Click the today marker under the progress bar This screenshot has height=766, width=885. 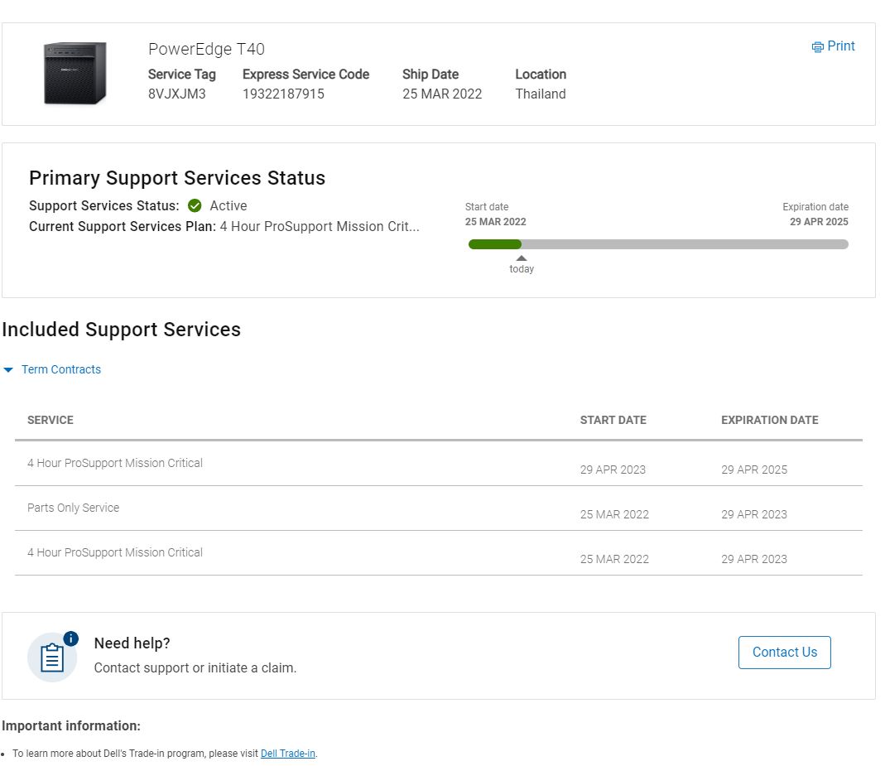pos(521,263)
